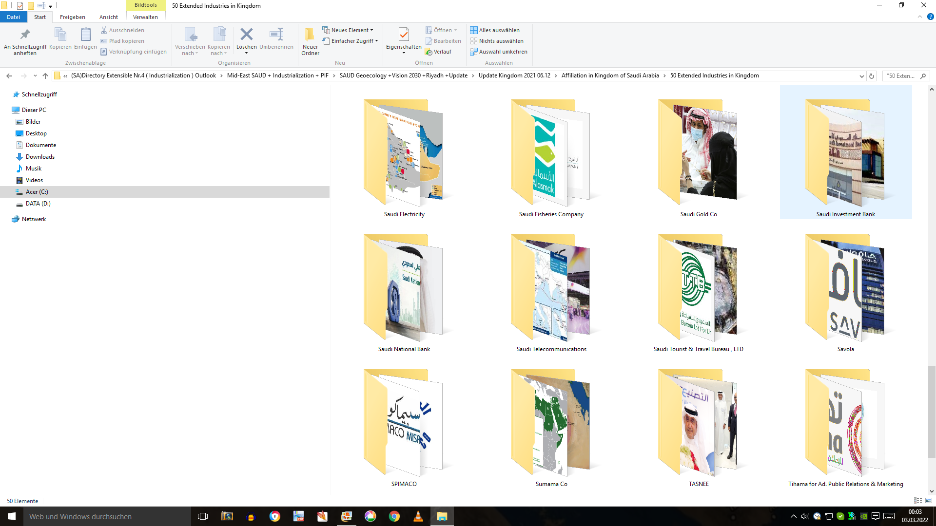This screenshot has height=526, width=936.
Task: Create a Neuer Ordner
Action: (x=310, y=41)
